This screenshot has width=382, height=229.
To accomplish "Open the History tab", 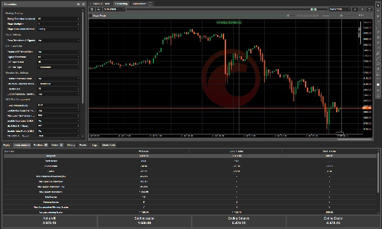I will [71, 145].
